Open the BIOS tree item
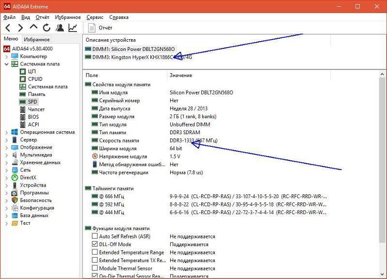 point(33,117)
